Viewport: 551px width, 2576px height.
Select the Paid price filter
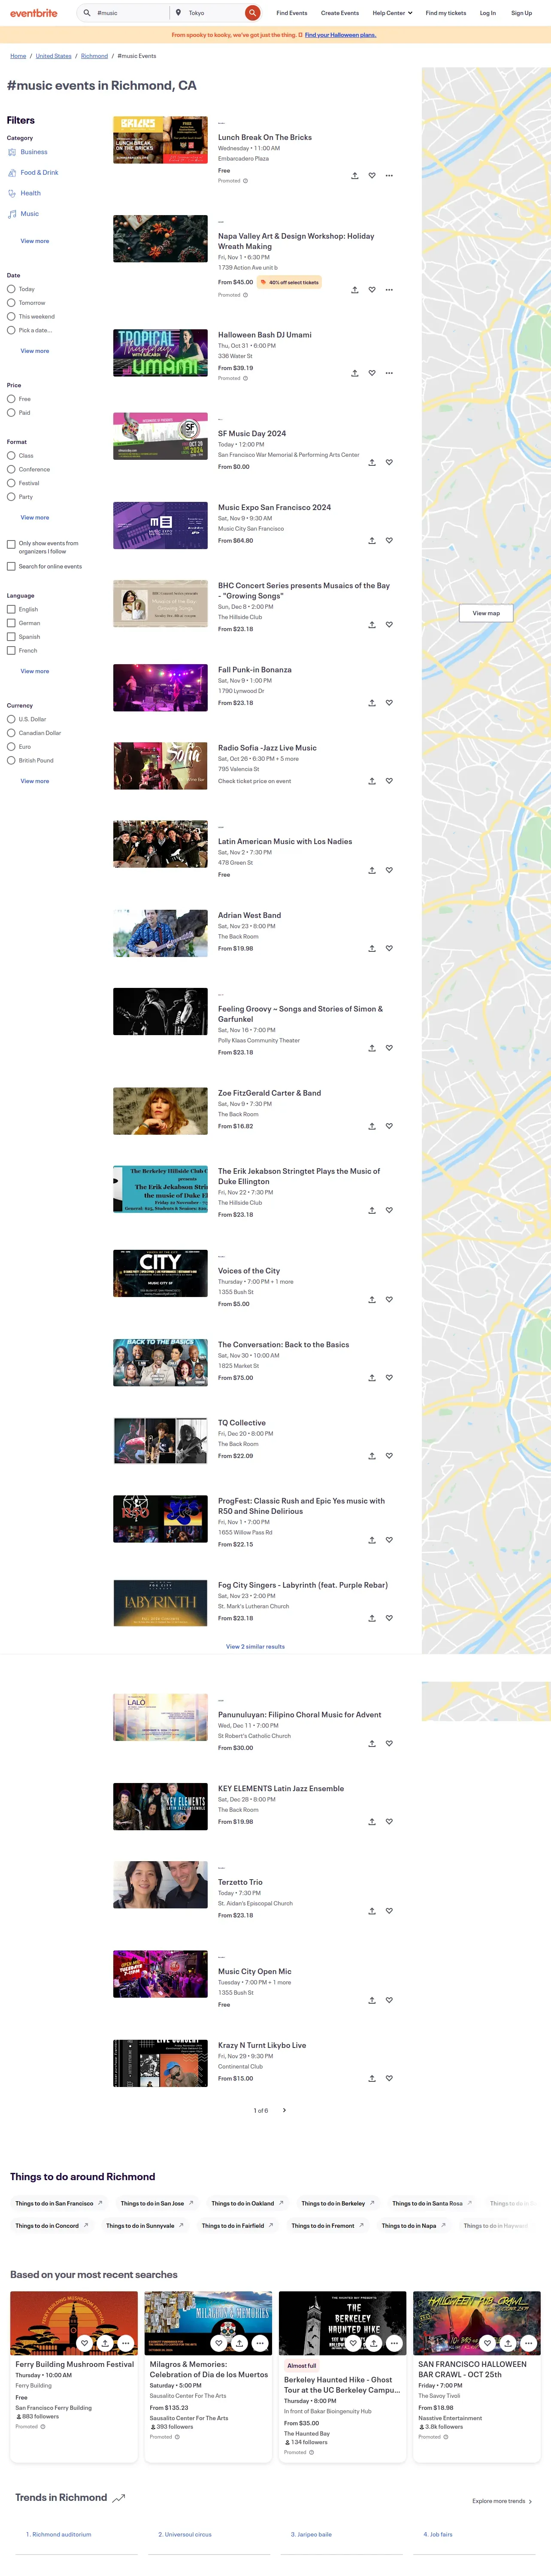(x=11, y=412)
